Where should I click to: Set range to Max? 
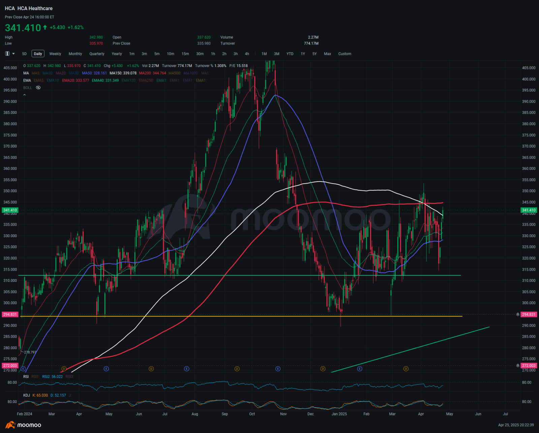(x=327, y=54)
